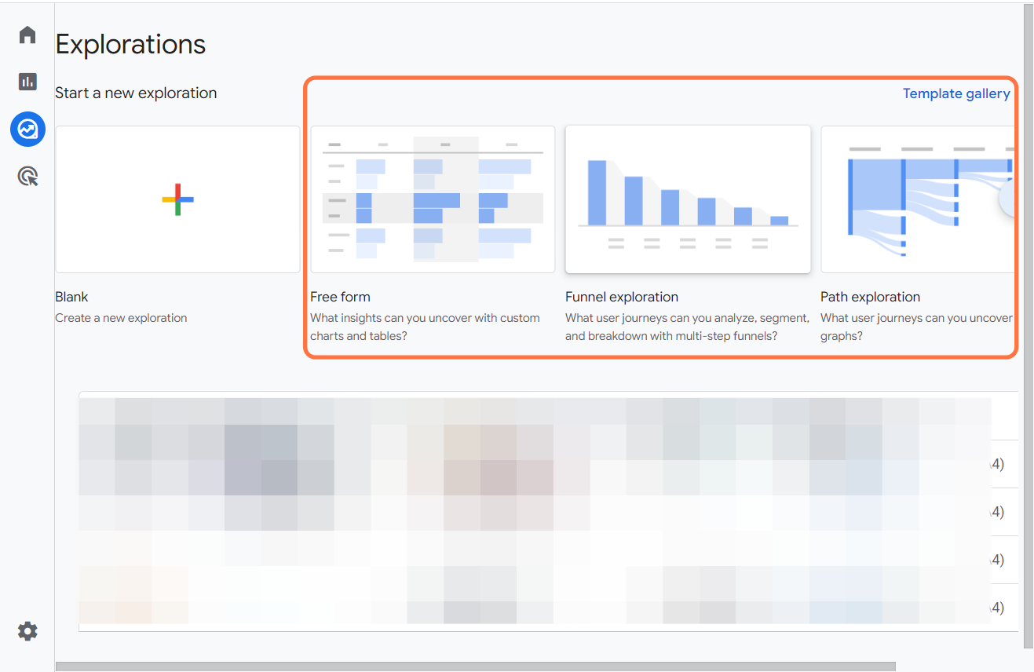Click the Free form description about custom charts
1034x672 pixels.
click(x=425, y=327)
